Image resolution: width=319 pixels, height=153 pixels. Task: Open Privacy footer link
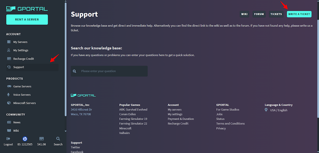[x=221, y=128]
